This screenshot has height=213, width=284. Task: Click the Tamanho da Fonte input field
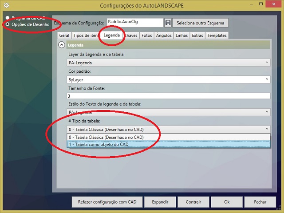[168, 96]
